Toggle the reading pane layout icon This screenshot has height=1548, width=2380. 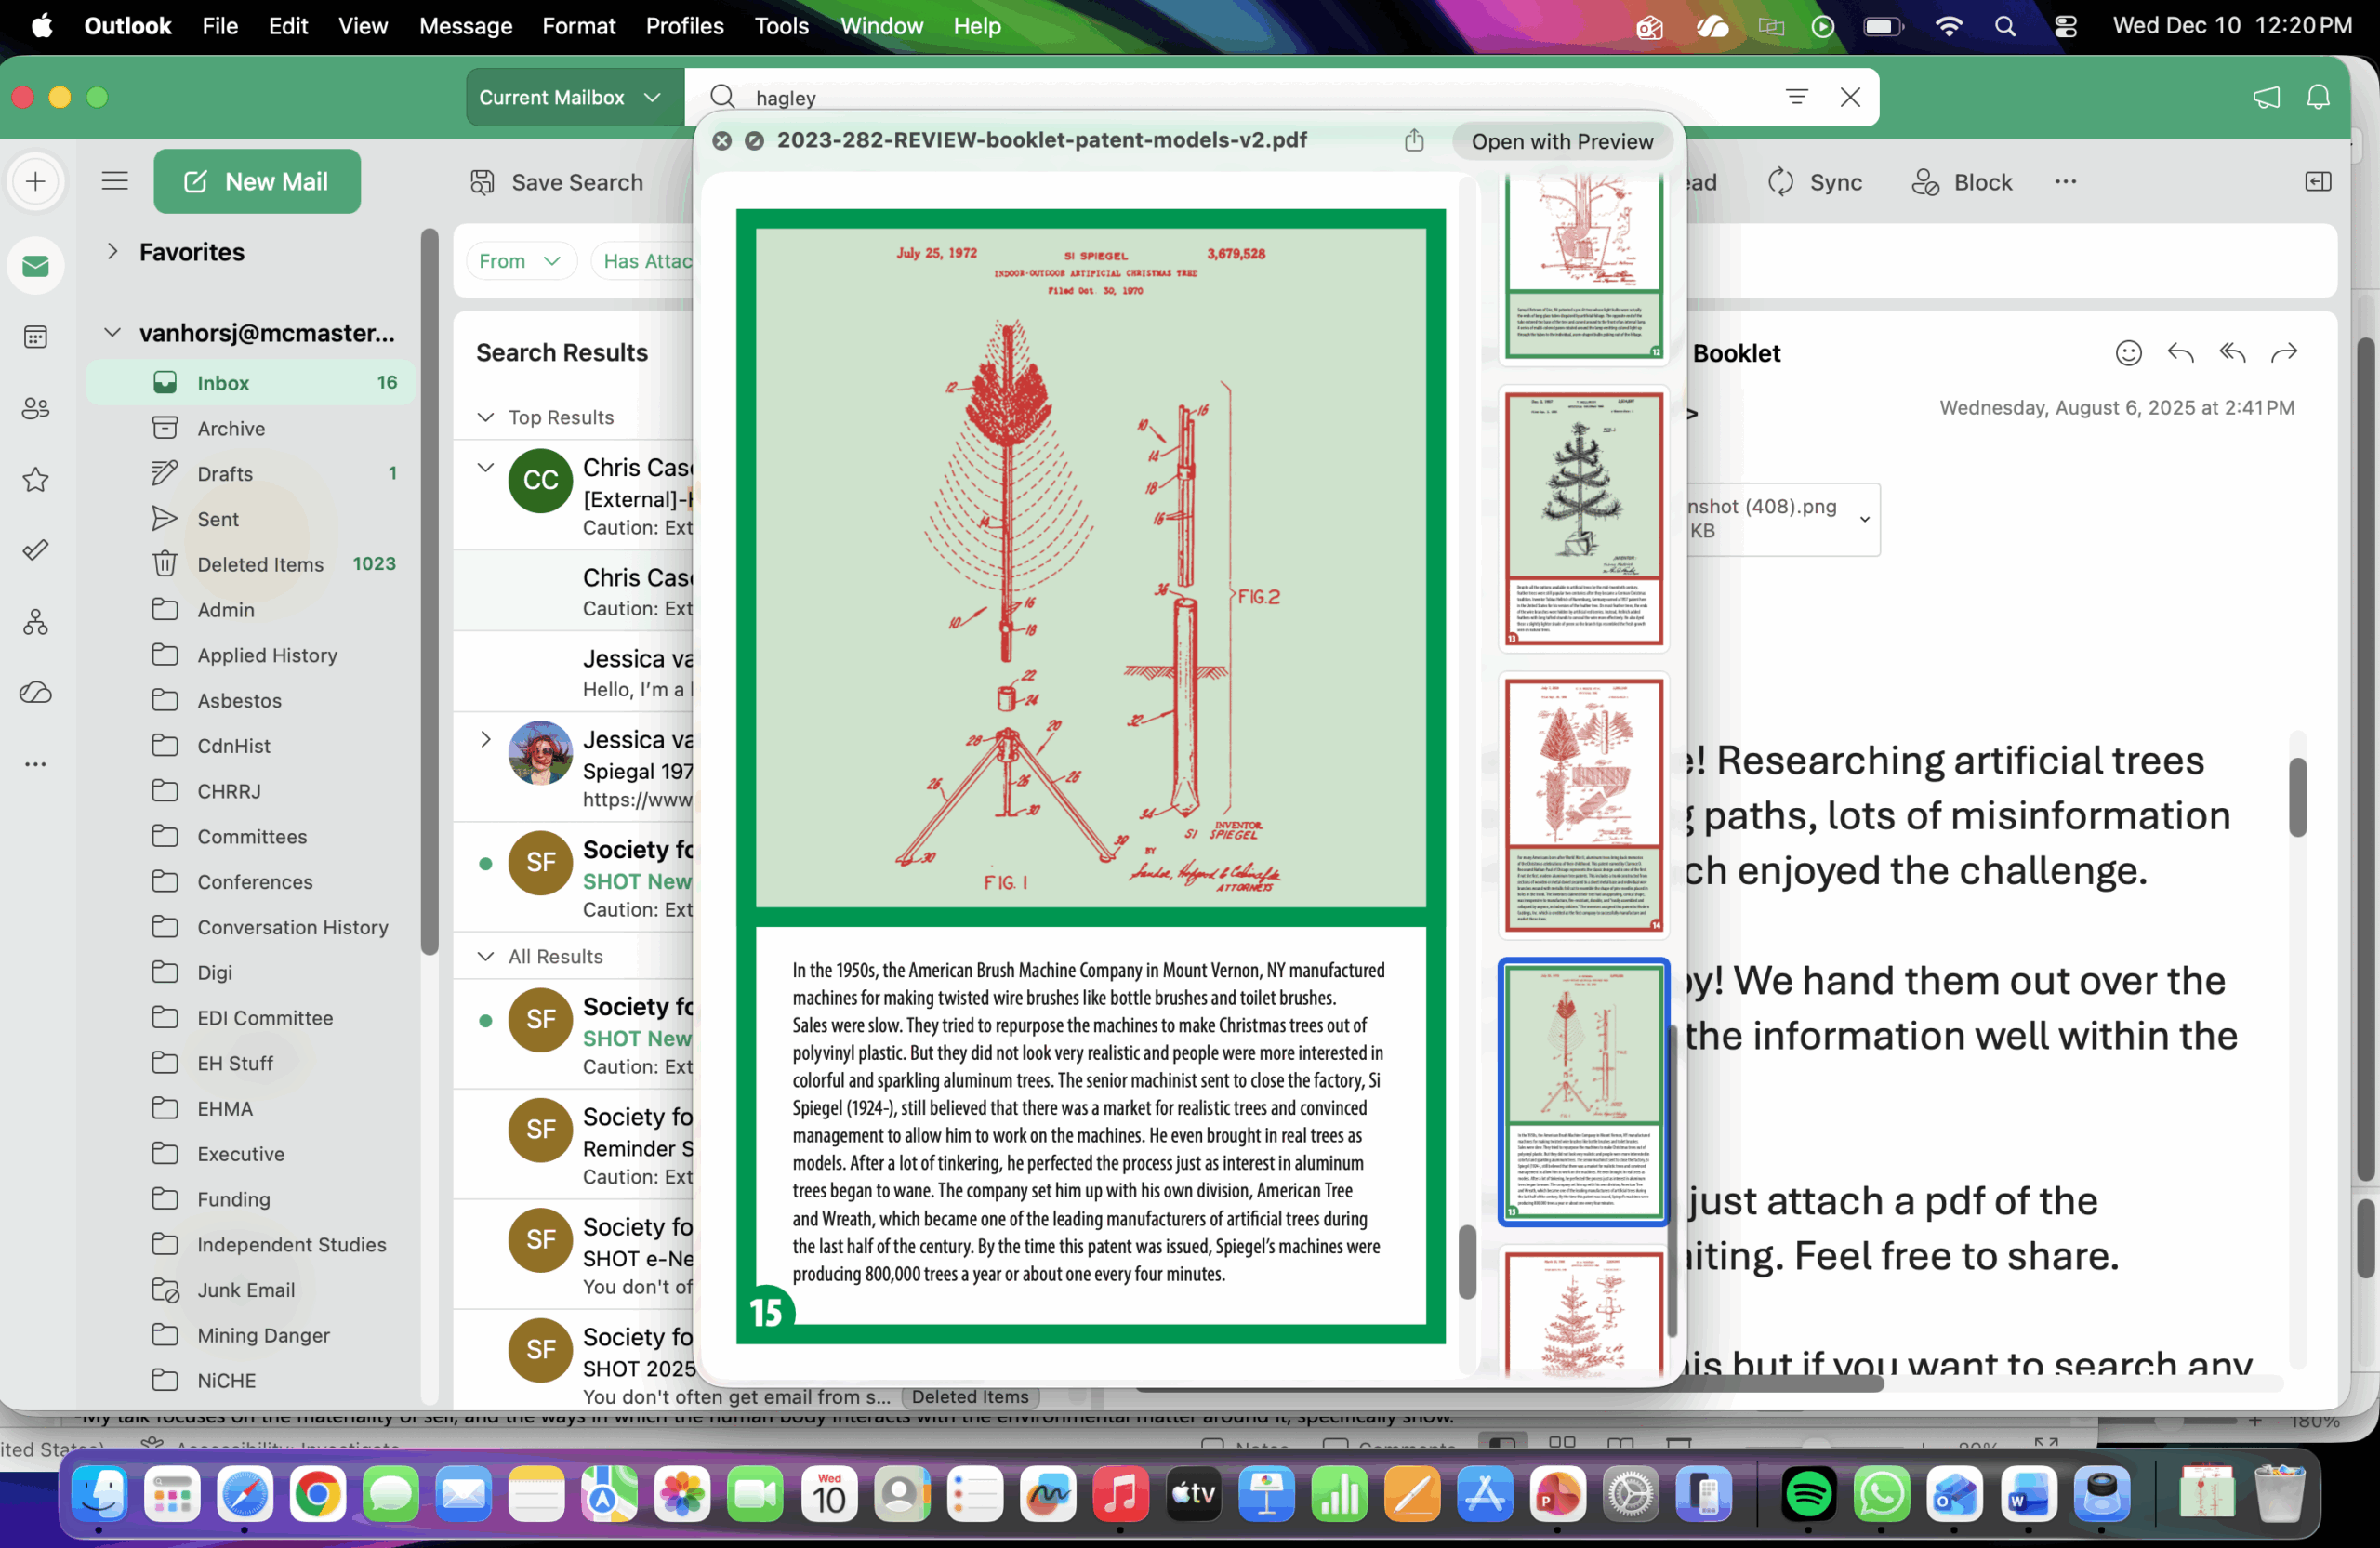pos(2318,182)
